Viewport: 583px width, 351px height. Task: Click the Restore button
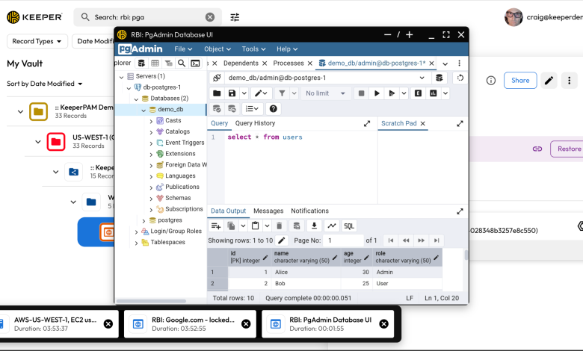pos(569,149)
